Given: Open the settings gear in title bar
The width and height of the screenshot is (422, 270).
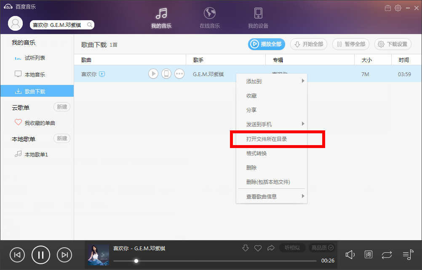Looking at the screenshot, I should [x=398, y=8].
